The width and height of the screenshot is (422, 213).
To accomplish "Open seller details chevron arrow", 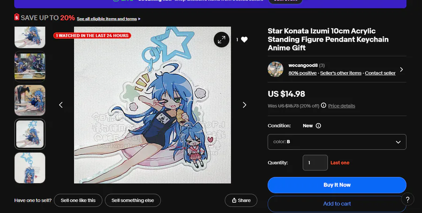I will tap(401, 70).
